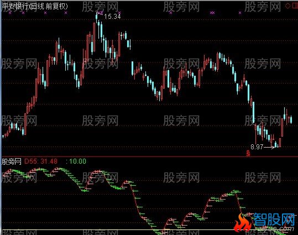The image size is (298, 235).
Task: Click the 8.97 low price label
Action: [257, 147]
